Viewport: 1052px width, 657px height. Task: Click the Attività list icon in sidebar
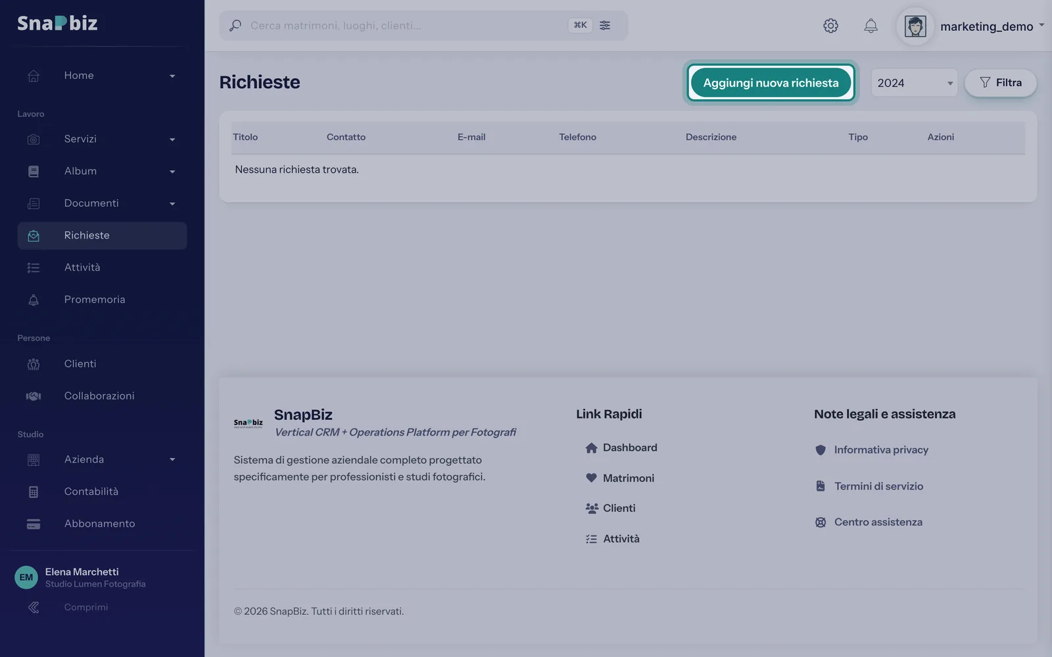click(x=34, y=267)
